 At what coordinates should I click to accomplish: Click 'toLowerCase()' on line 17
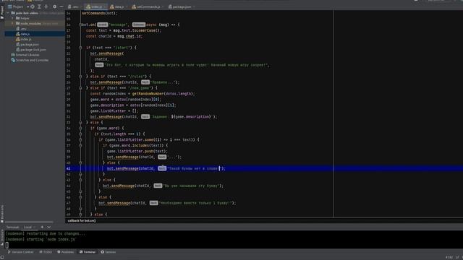pos(145,30)
